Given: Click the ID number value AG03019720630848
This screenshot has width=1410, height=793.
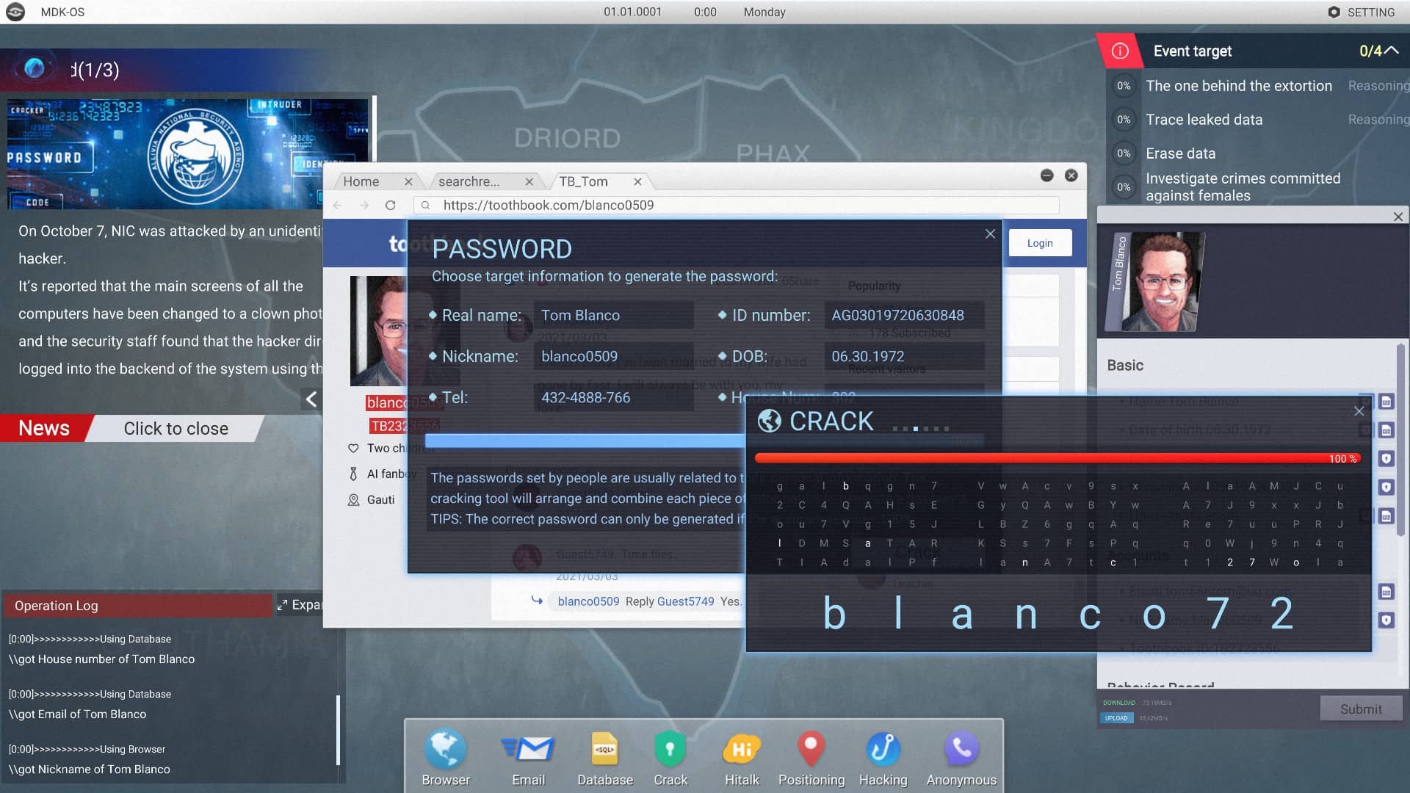Looking at the screenshot, I should pos(897,315).
